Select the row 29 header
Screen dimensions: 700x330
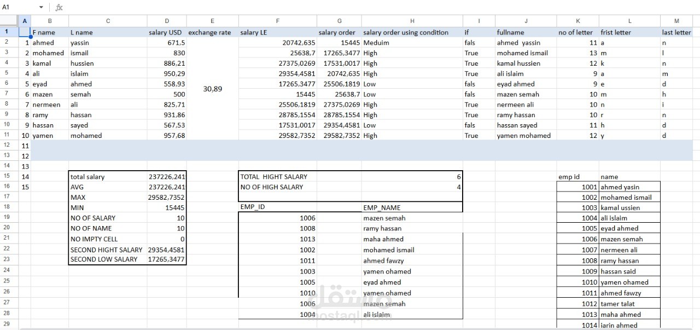[x=9, y=324]
